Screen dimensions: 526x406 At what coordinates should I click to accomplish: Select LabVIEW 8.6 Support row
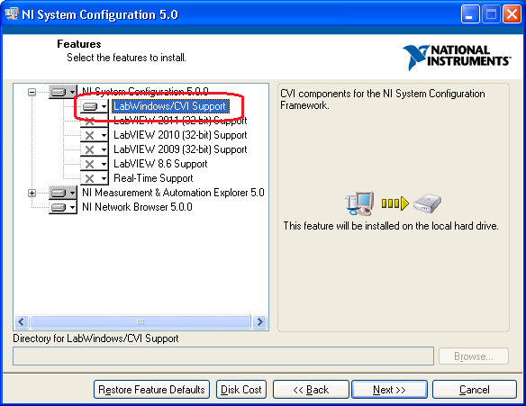pos(160,164)
